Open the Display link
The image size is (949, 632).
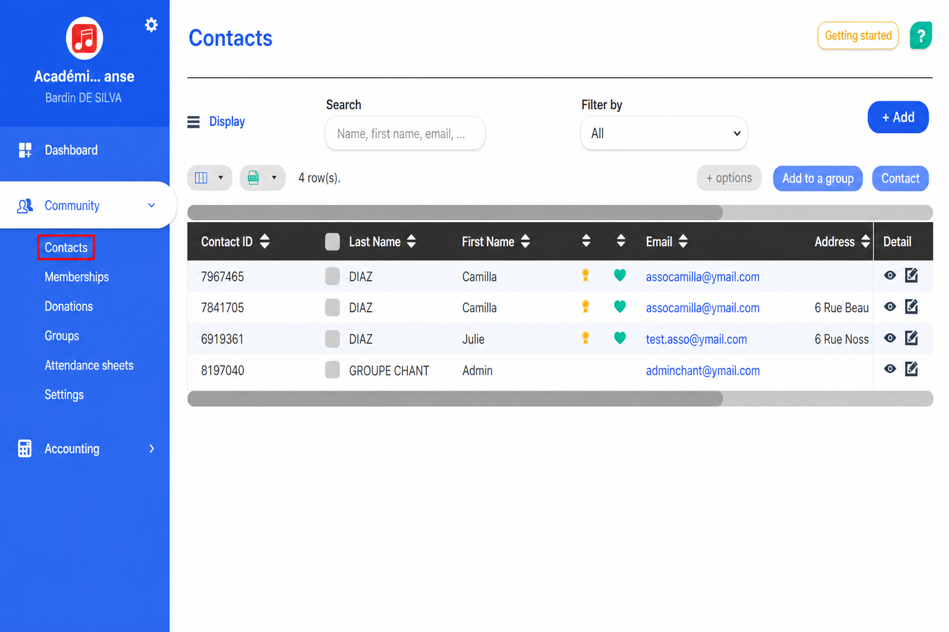click(x=227, y=122)
